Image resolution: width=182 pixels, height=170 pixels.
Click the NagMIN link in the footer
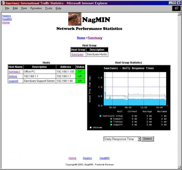[x=104, y=158]
